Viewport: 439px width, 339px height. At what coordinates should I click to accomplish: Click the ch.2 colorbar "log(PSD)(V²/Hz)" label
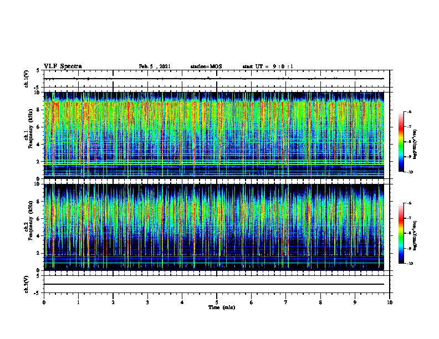click(x=415, y=235)
